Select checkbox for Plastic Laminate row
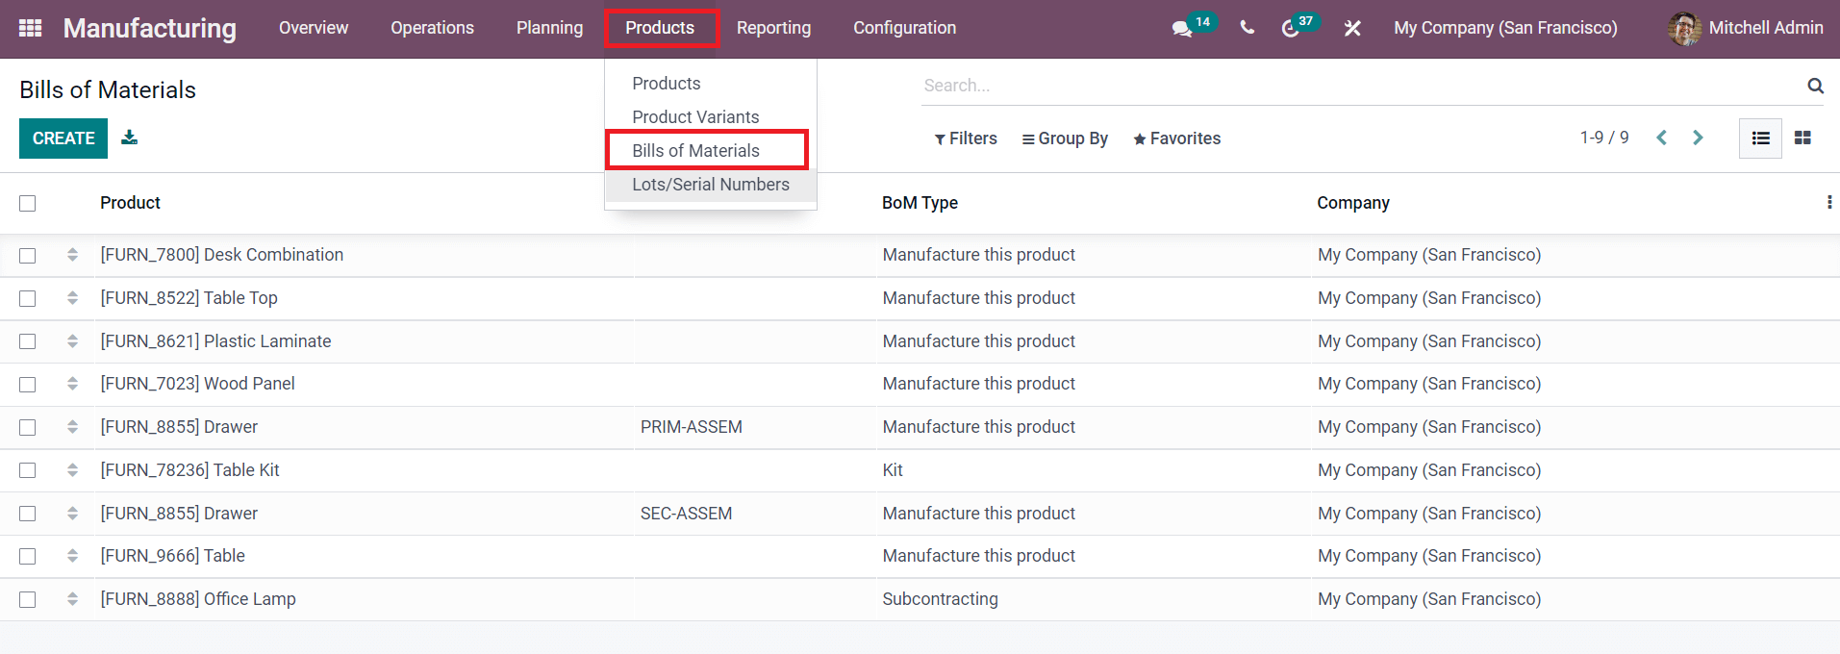 pos(27,341)
